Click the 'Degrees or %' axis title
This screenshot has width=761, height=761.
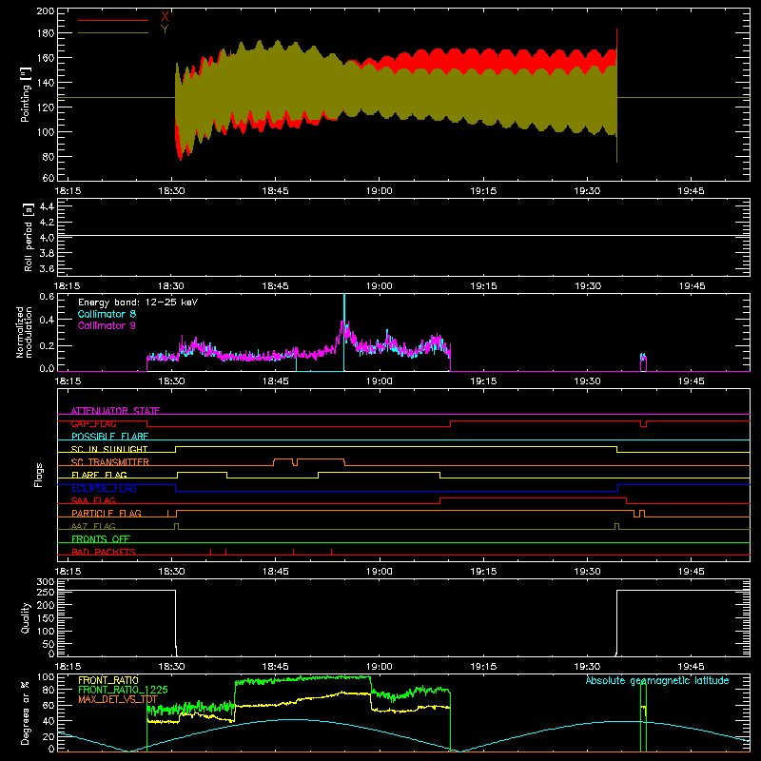tap(26, 712)
